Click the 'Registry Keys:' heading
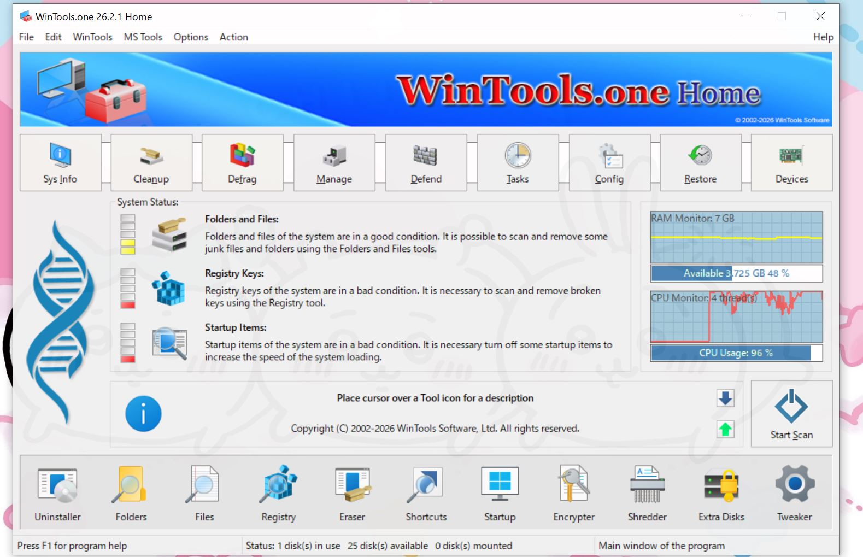The width and height of the screenshot is (863, 557). click(234, 273)
